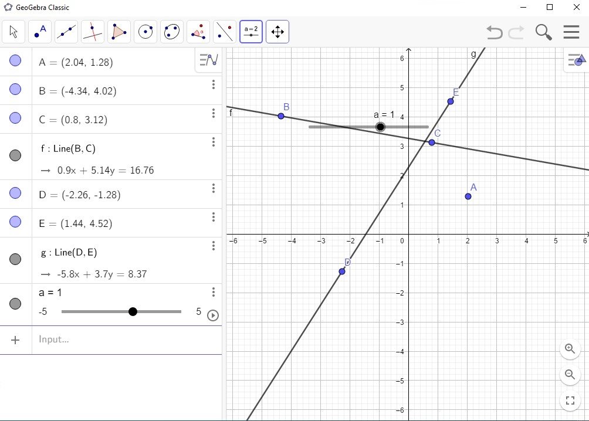Open the more options for slider a
589x421 pixels.
[x=214, y=292]
